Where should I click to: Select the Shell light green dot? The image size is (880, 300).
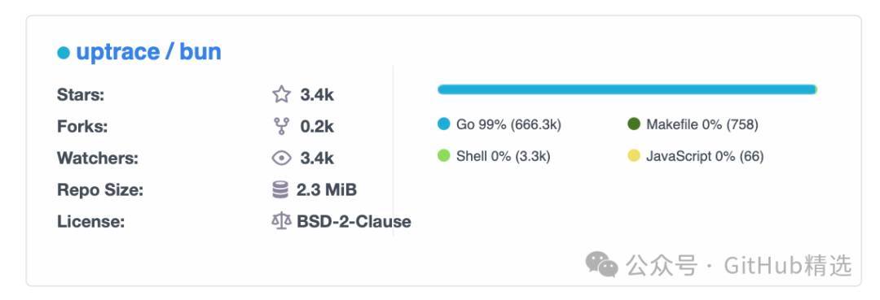444,155
